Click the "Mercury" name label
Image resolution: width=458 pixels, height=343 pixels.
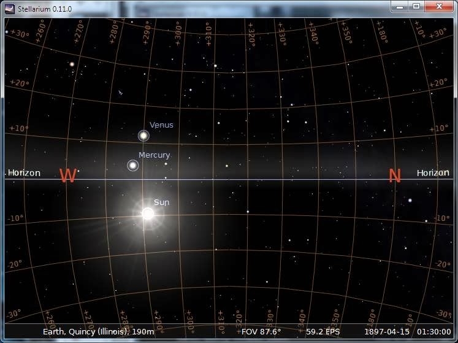point(155,155)
